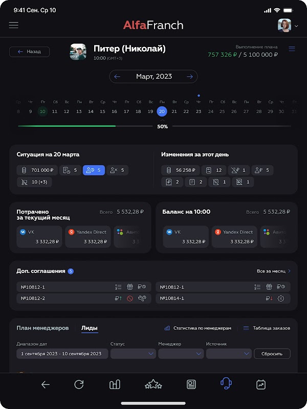The image size is (307, 409).
Task: Toggle the highlighted clients chip showing 5
Action: coord(94,170)
